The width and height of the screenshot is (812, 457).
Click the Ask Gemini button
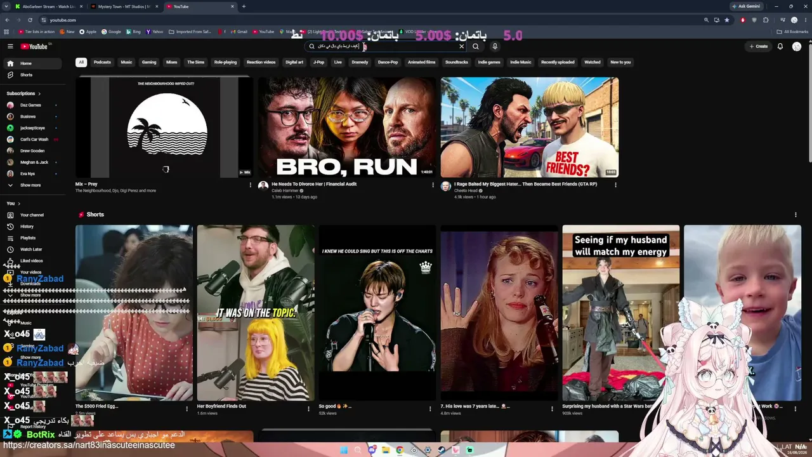[746, 6]
